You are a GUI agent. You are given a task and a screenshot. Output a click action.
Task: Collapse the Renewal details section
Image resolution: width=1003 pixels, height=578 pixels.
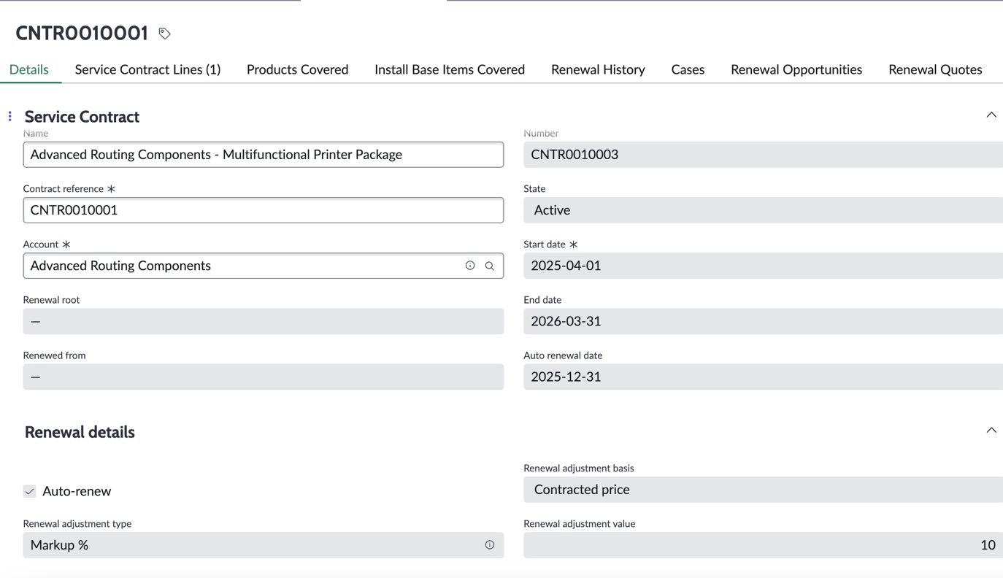(991, 430)
